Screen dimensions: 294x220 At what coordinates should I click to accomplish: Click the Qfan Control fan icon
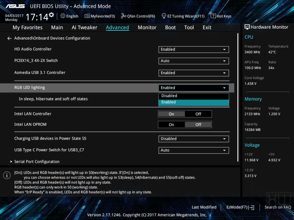124,16
